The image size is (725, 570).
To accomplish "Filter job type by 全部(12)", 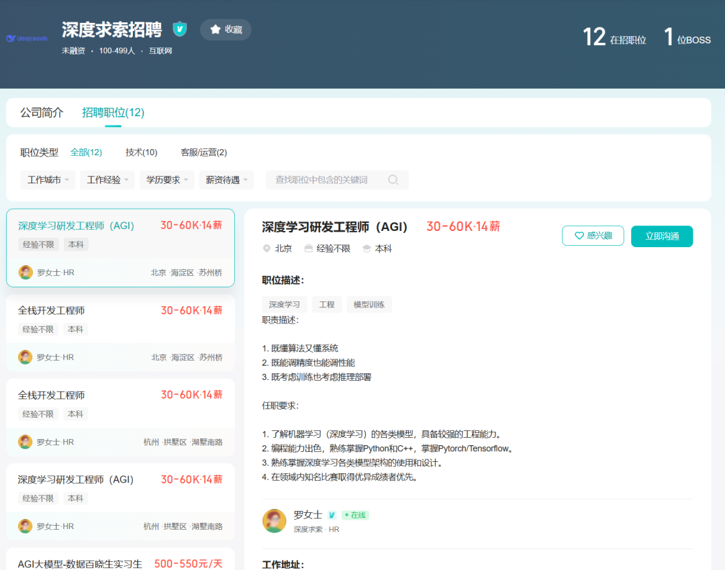I will (x=86, y=152).
